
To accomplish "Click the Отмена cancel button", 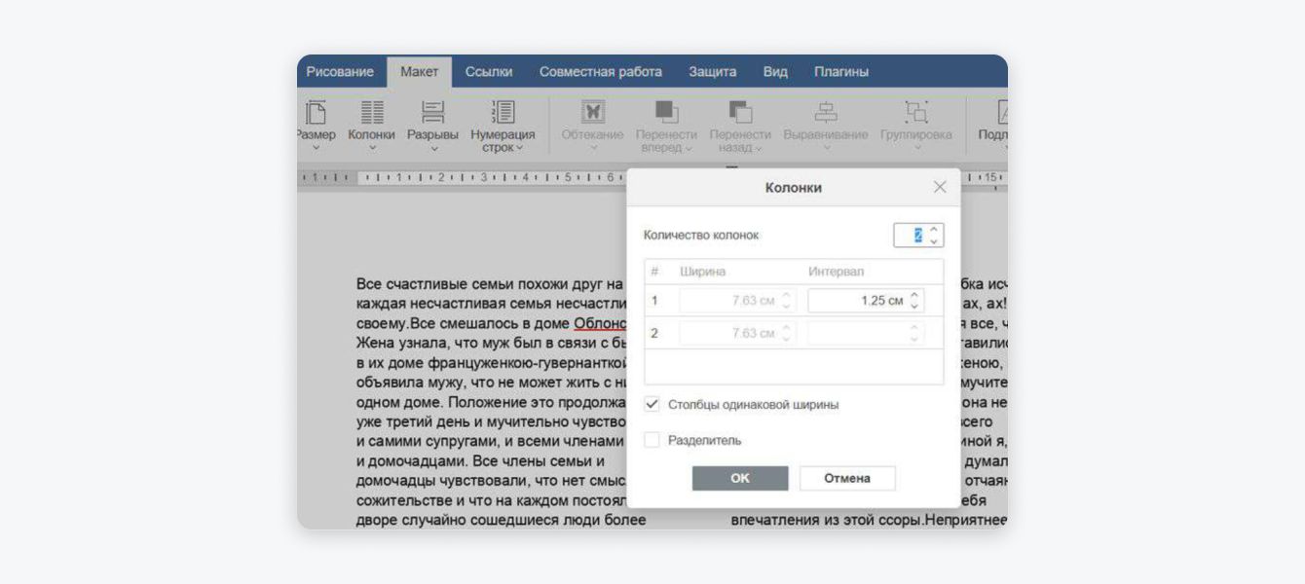I will (x=846, y=478).
